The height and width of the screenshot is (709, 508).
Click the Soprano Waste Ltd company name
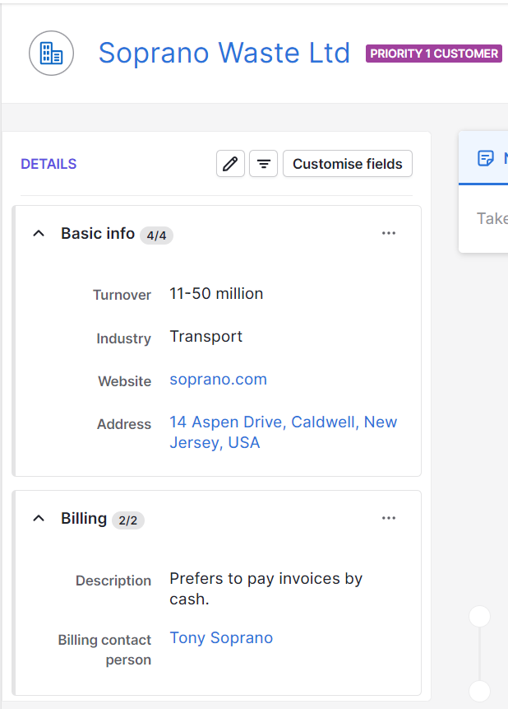(x=224, y=53)
